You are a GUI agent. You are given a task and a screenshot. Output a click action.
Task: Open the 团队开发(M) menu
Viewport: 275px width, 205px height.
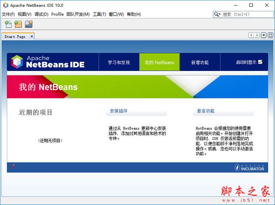[x=78, y=14]
